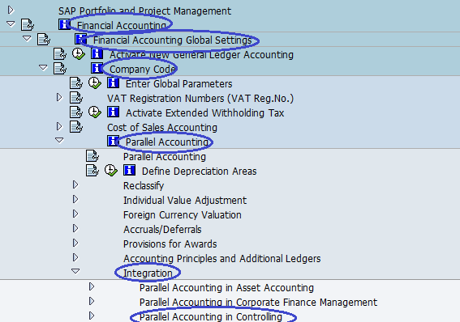Select Activate New General Ledger Accounting

tap(201, 55)
